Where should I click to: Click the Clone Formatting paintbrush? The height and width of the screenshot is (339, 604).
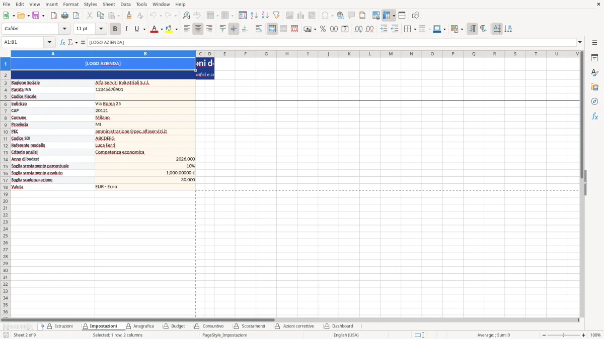[x=129, y=16]
